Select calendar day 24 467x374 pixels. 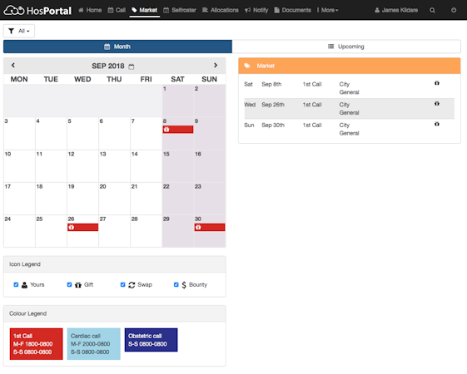tap(19, 231)
